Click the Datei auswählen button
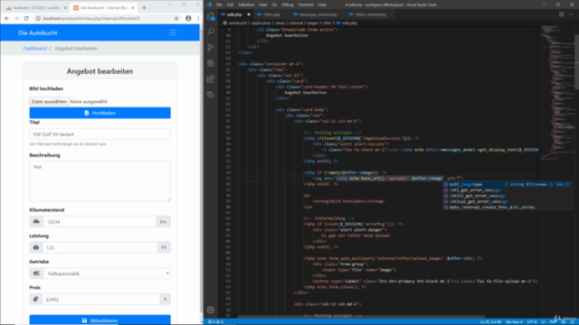Screen dimensions: 579x325 [x=49, y=101]
